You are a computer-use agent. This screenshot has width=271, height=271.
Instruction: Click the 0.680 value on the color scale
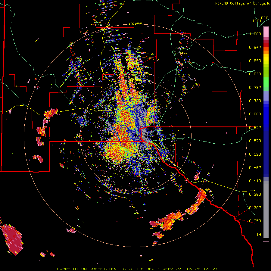tap(255, 114)
